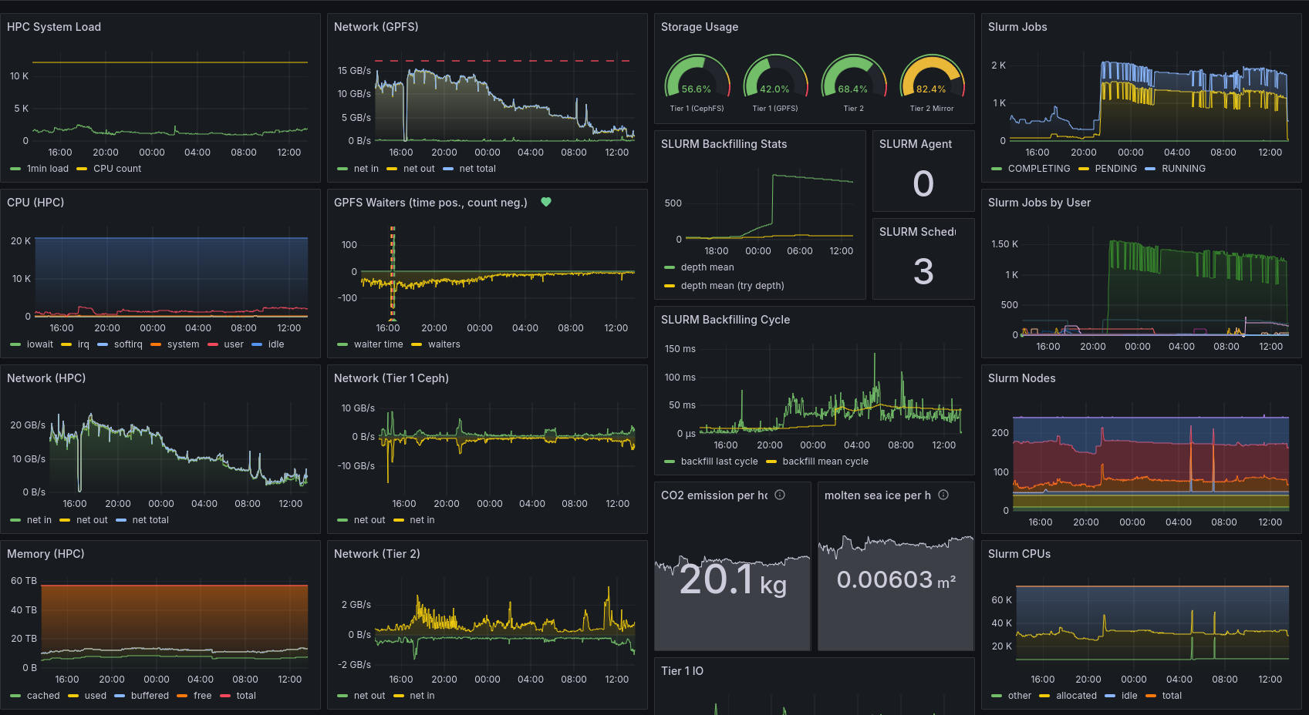Toggle the COMPLETING series in Slurm Jobs
1309x715 pixels.
(x=1039, y=169)
